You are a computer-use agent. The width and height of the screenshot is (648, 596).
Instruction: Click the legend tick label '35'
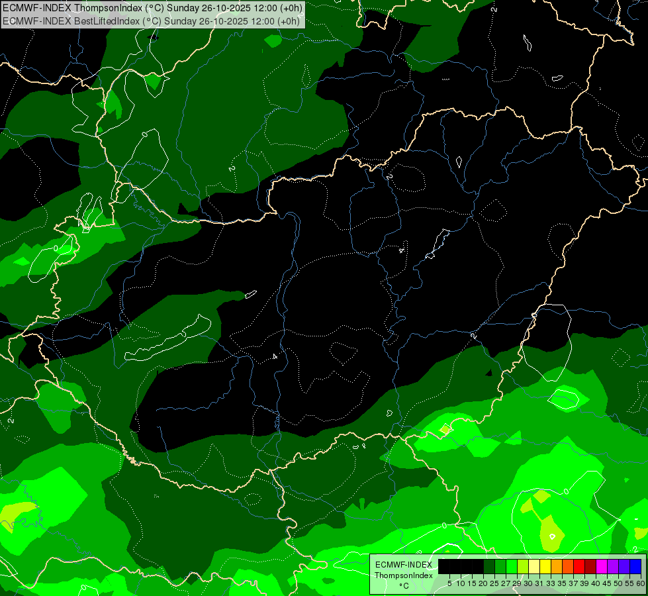(x=562, y=583)
